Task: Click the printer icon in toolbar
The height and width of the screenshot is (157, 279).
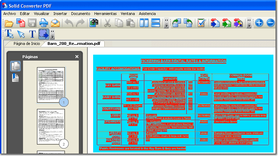Action: coord(44,23)
